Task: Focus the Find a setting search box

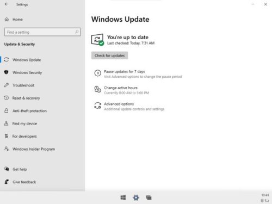Action: [x=42, y=32]
